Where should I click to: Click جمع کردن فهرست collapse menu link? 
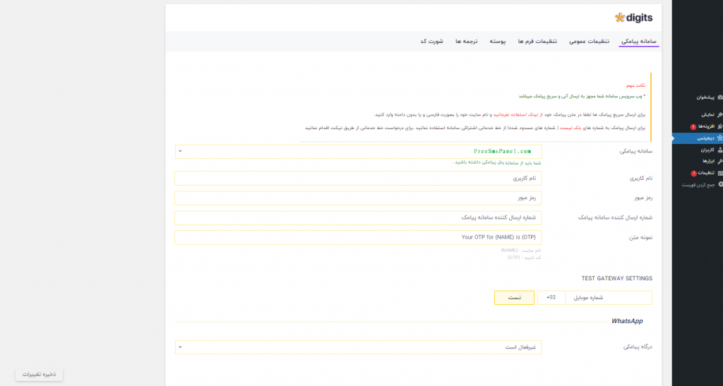coord(698,185)
